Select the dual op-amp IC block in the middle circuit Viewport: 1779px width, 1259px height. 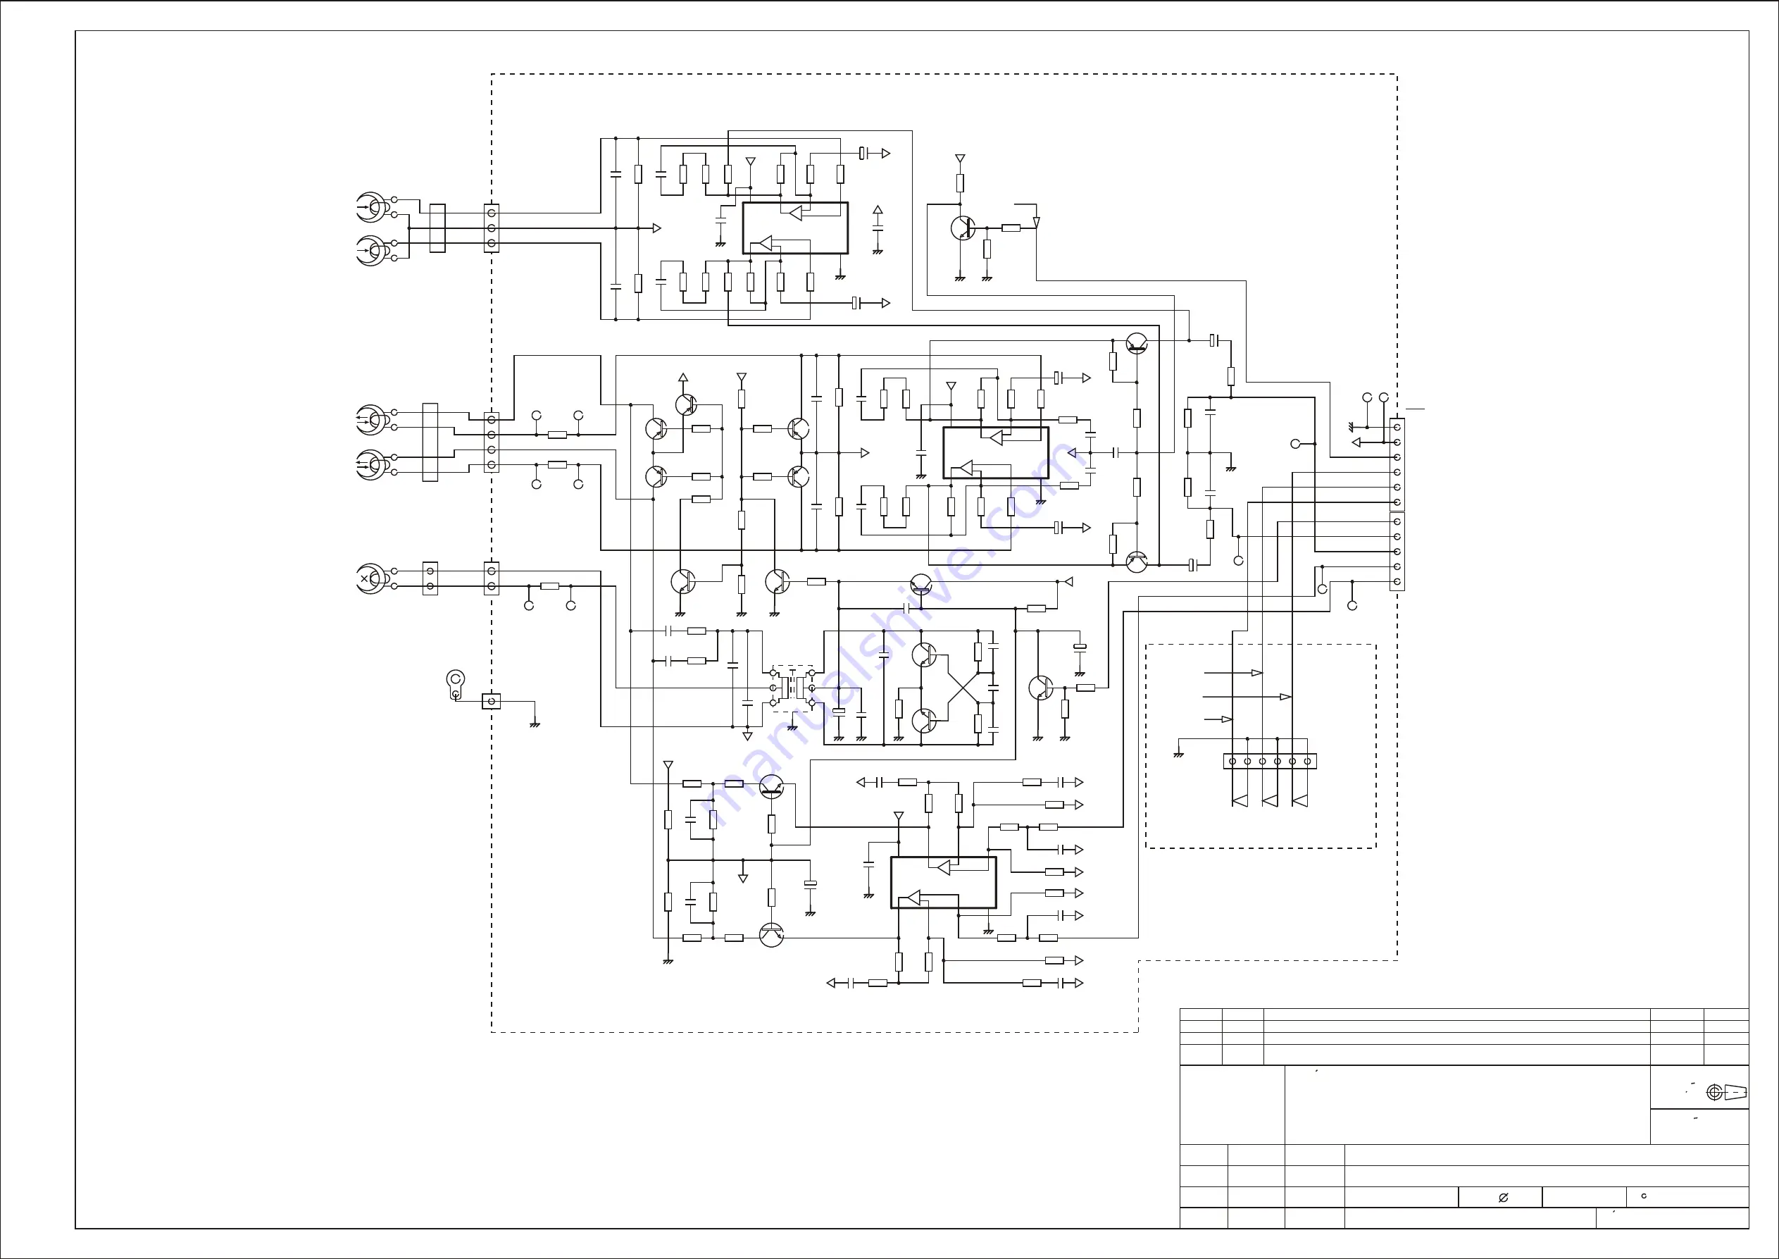[x=996, y=453]
